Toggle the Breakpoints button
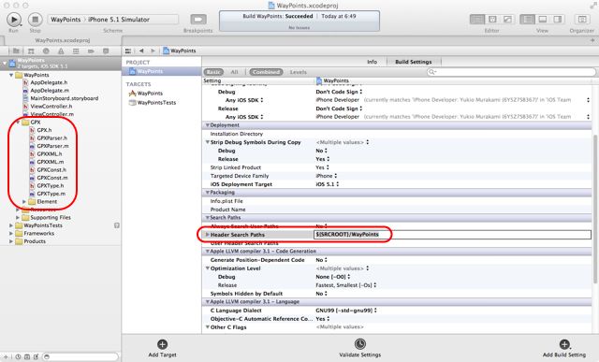The image size is (599, 362). [198, 19]
